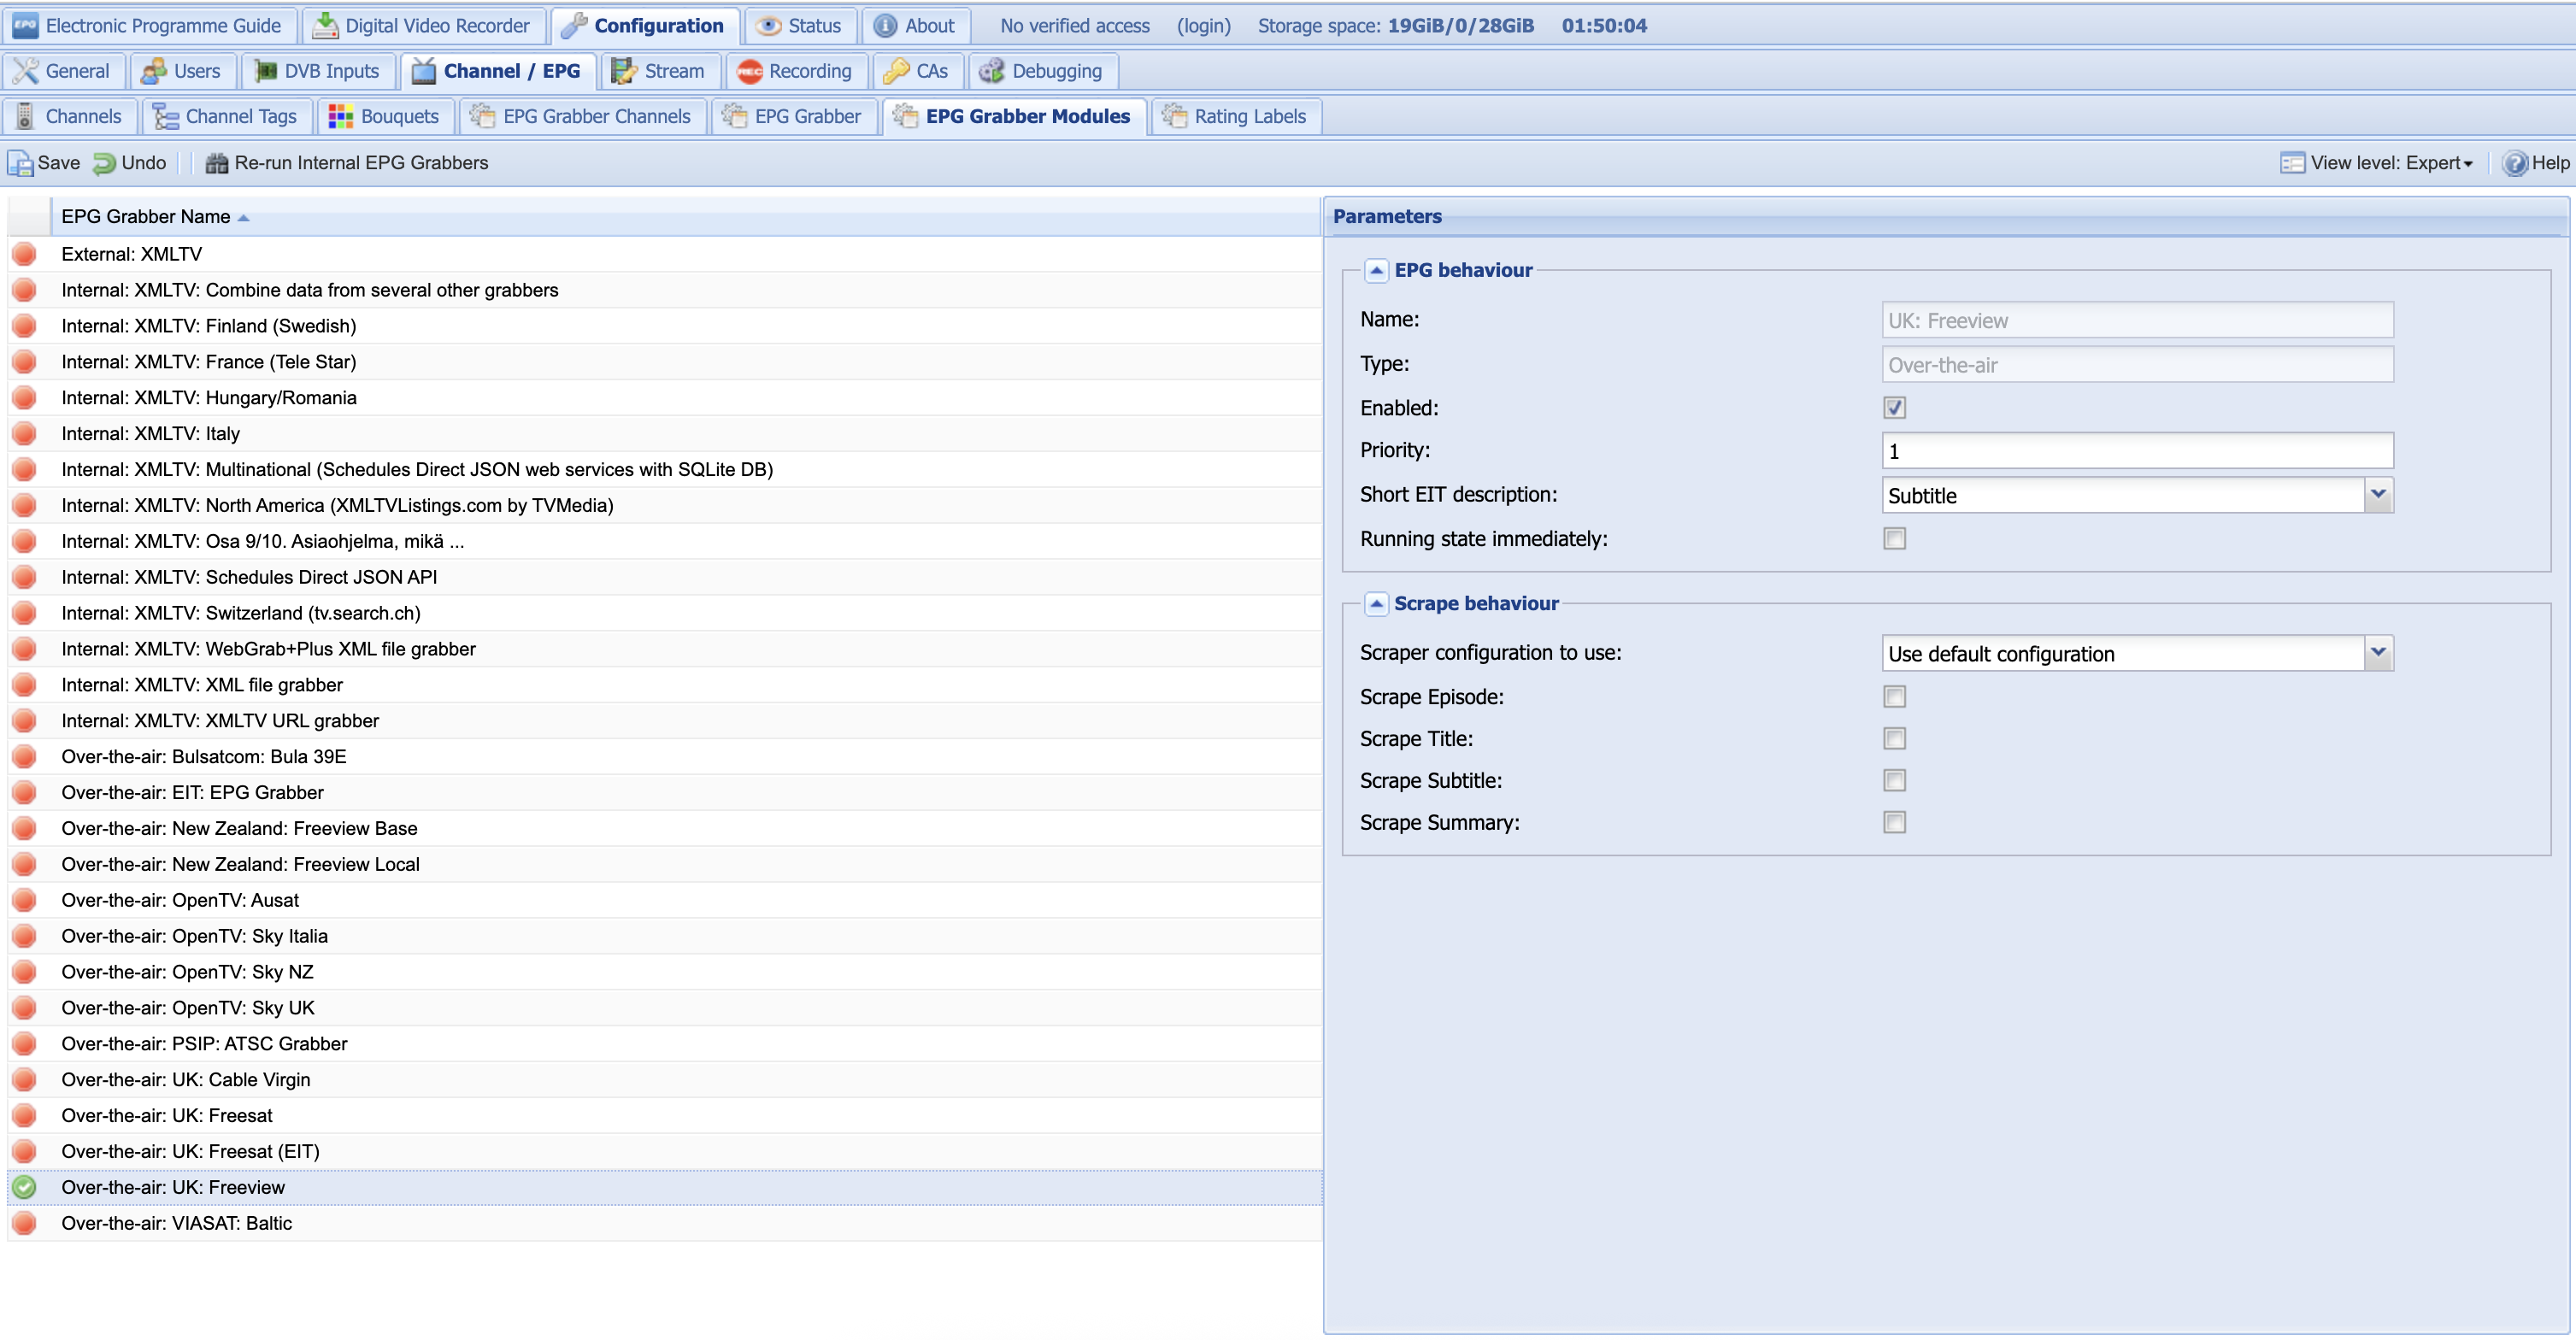Click the Re-run Internal EPG Grabbers icon
2576x1340 pixels.
coord(216,163)
